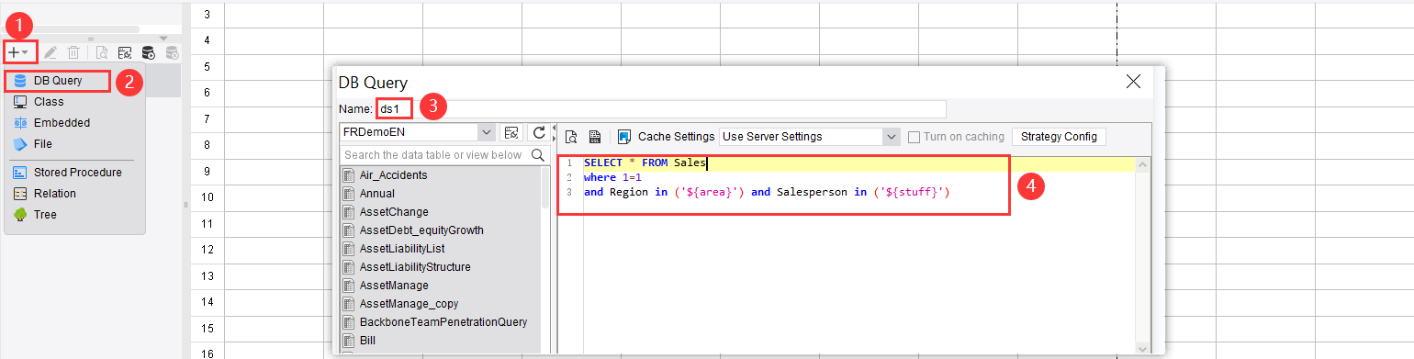Click the refresh tables icon
The height and width of the screenshot is (359, 1414).
[539, 132]
